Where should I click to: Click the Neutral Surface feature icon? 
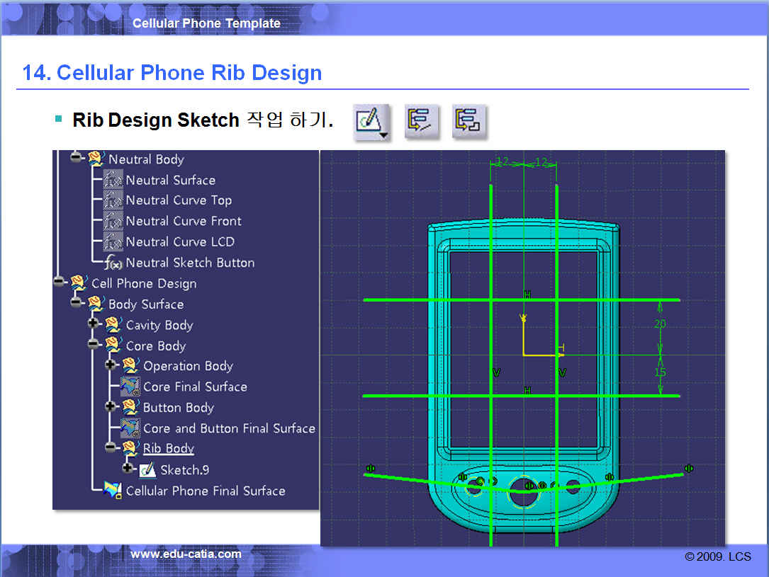(113, 180)
